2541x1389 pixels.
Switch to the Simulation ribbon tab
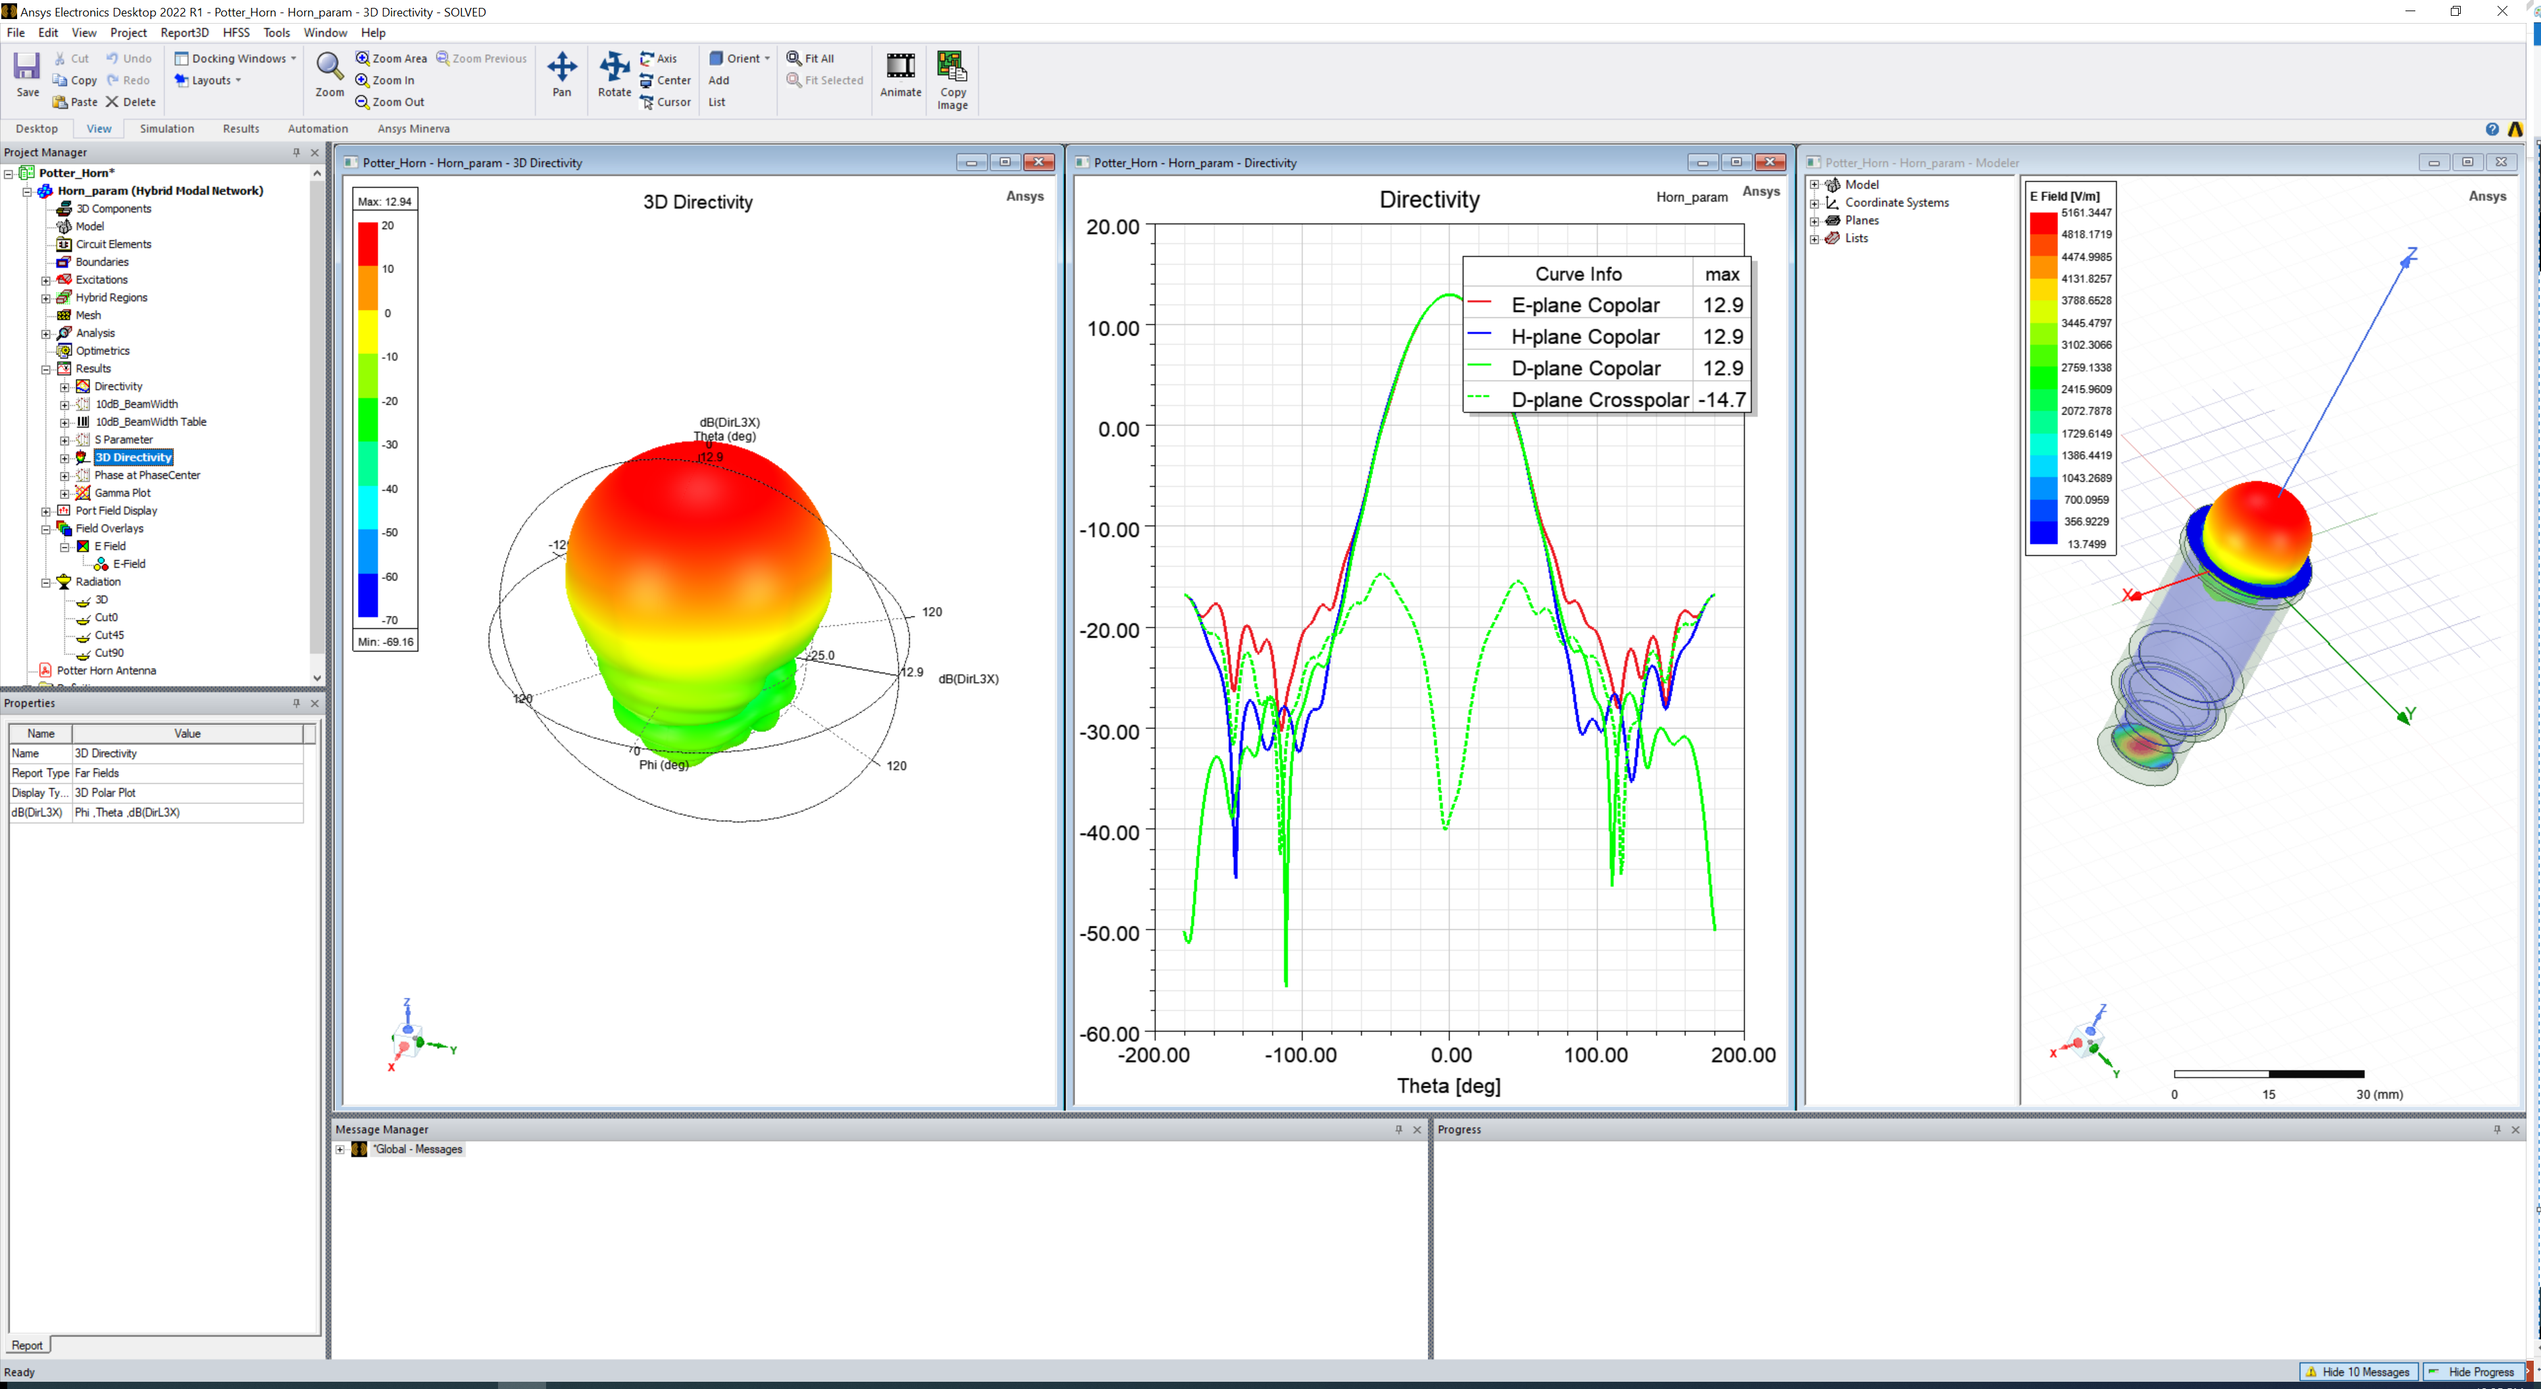166,128
